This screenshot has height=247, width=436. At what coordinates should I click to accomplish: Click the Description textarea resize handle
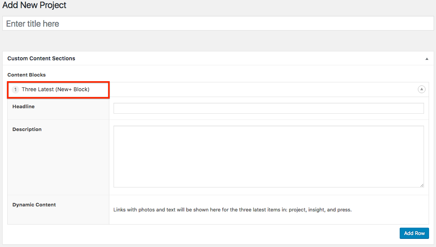[x=421, y=185]
